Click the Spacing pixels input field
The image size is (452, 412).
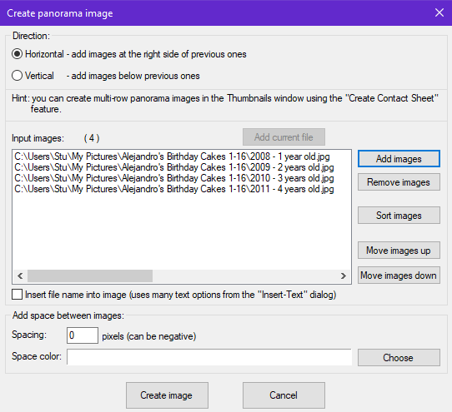pyautogui.click(x=83, y=335)
